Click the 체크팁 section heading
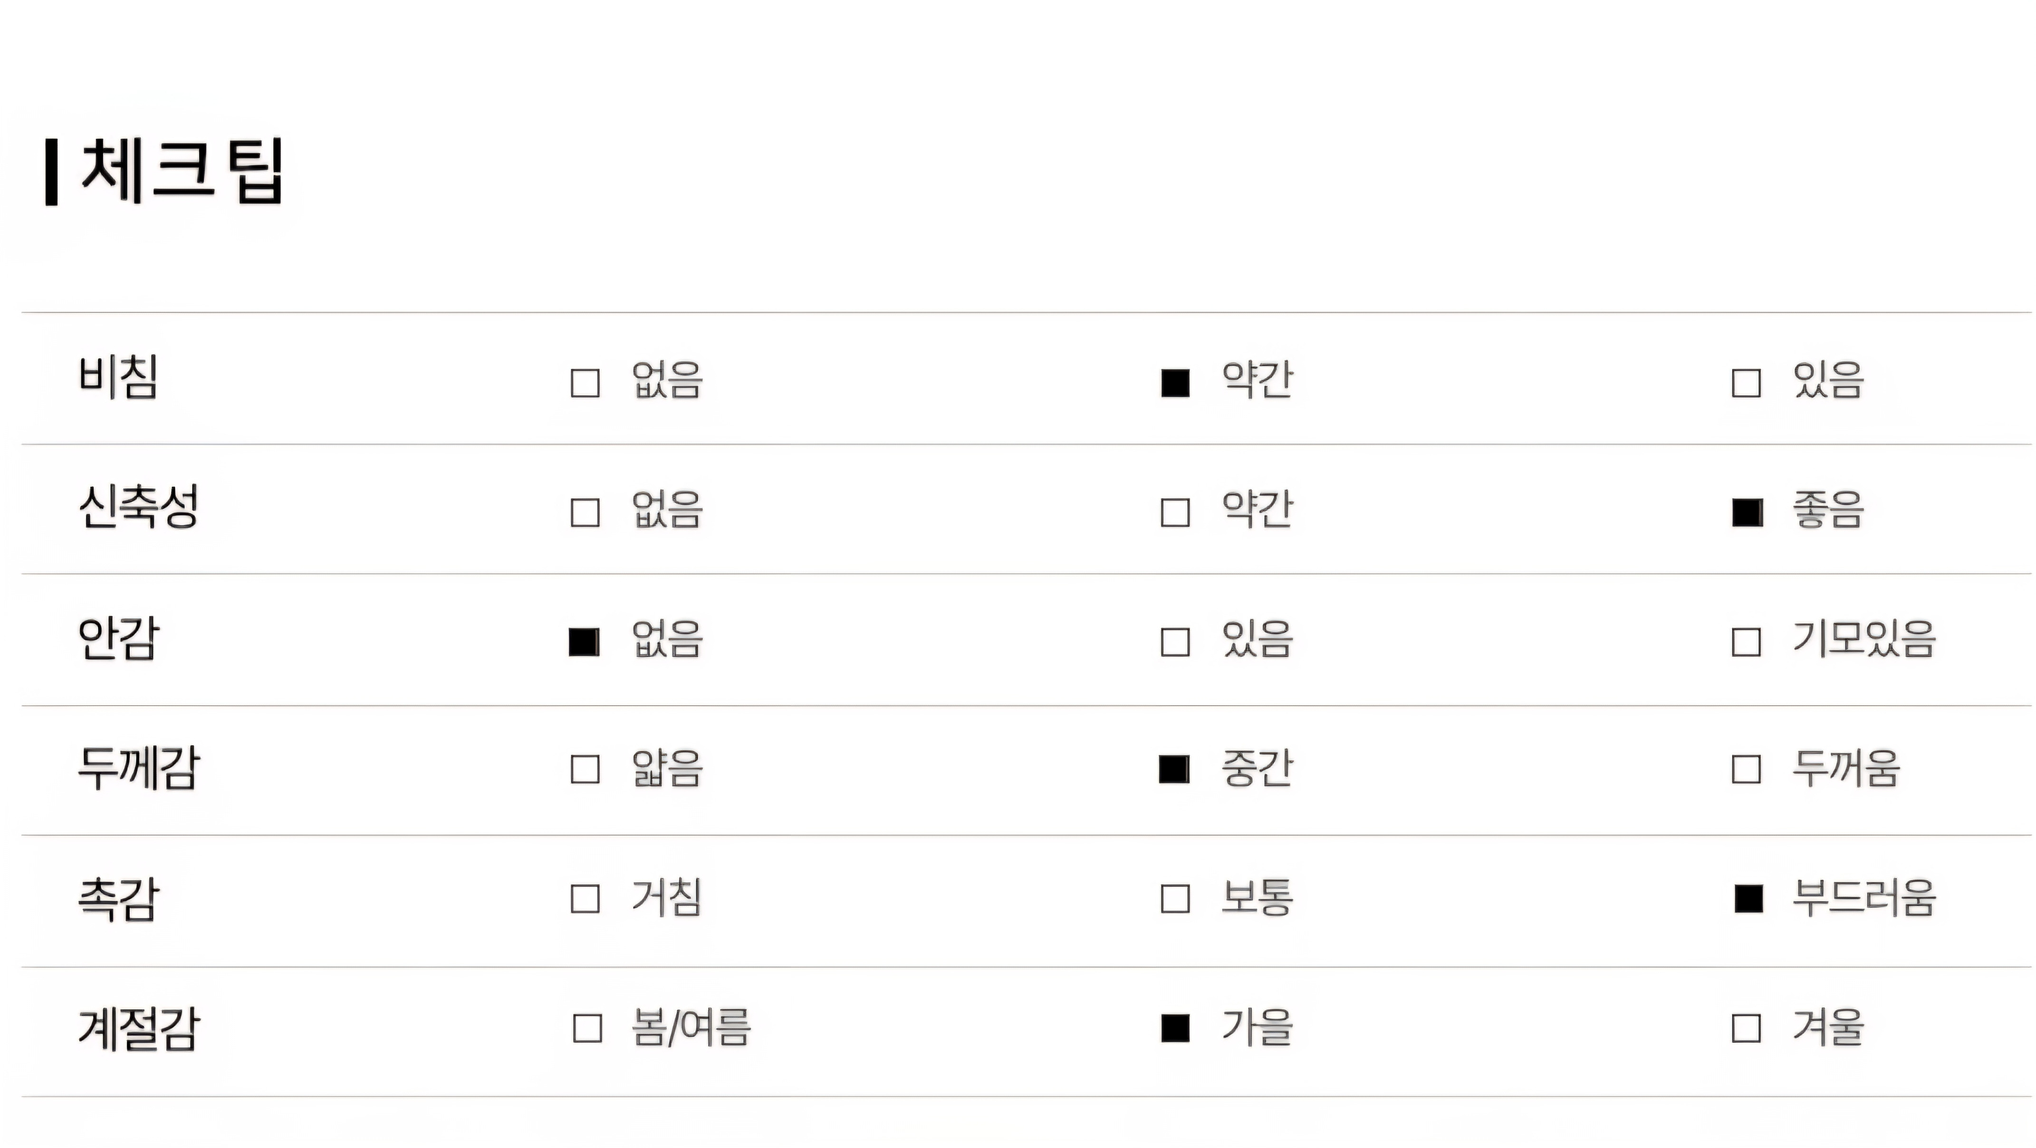Viewport: 2036px width, 1148px height. coord(182,171)
